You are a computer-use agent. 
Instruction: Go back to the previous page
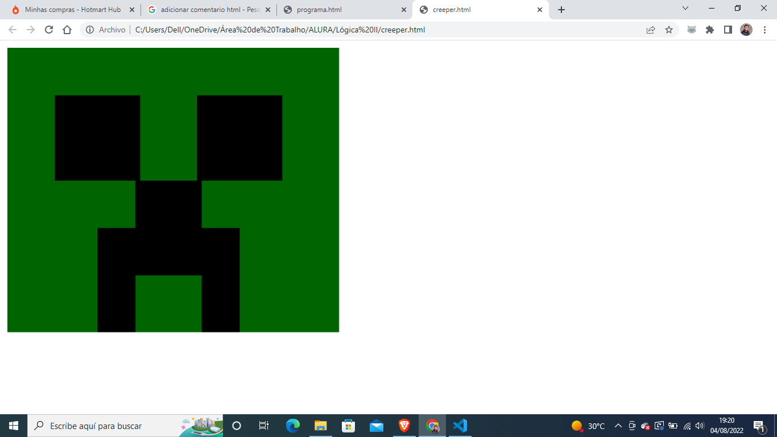point(13,30)
